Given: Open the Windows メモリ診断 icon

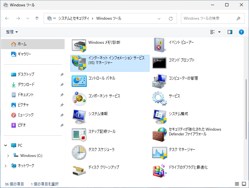Looking at the screenshot, I should pyautogui.click(x=79, y=45).
